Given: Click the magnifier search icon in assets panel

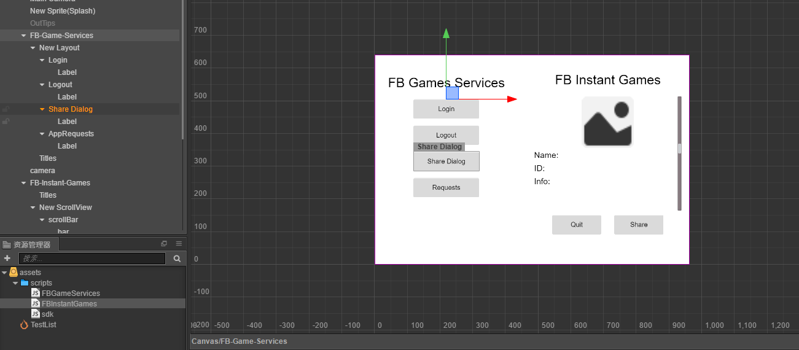Looking at the screenshot, I should [x=177, y=259].
